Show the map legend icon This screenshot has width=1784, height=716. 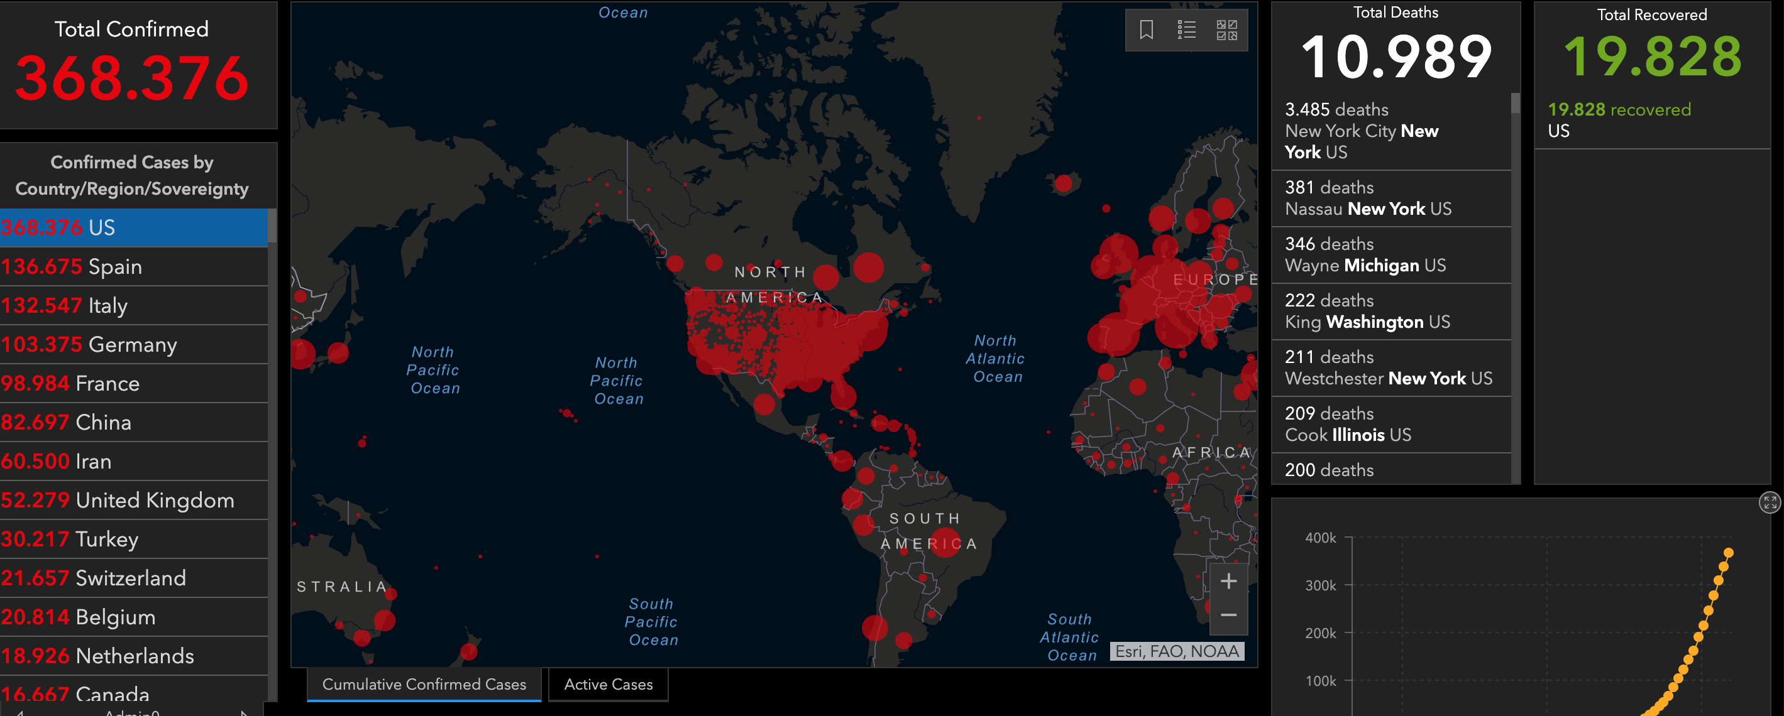[x=1186, y=30]
